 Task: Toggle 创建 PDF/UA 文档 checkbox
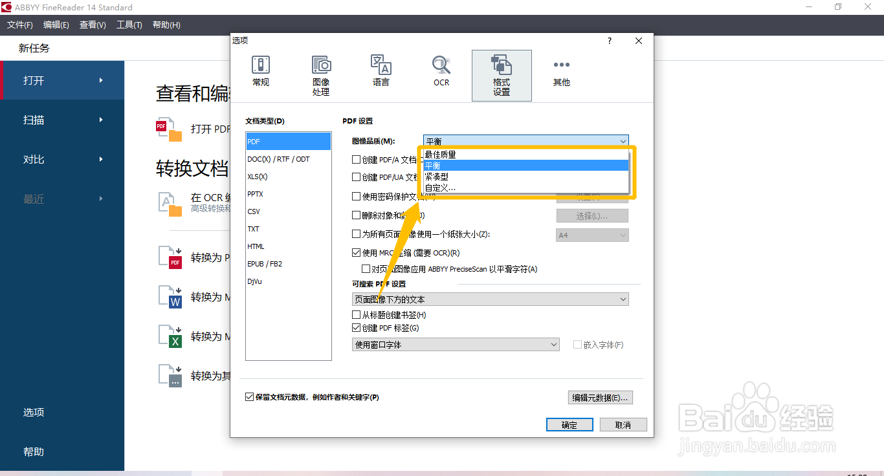tap(356, 177)
